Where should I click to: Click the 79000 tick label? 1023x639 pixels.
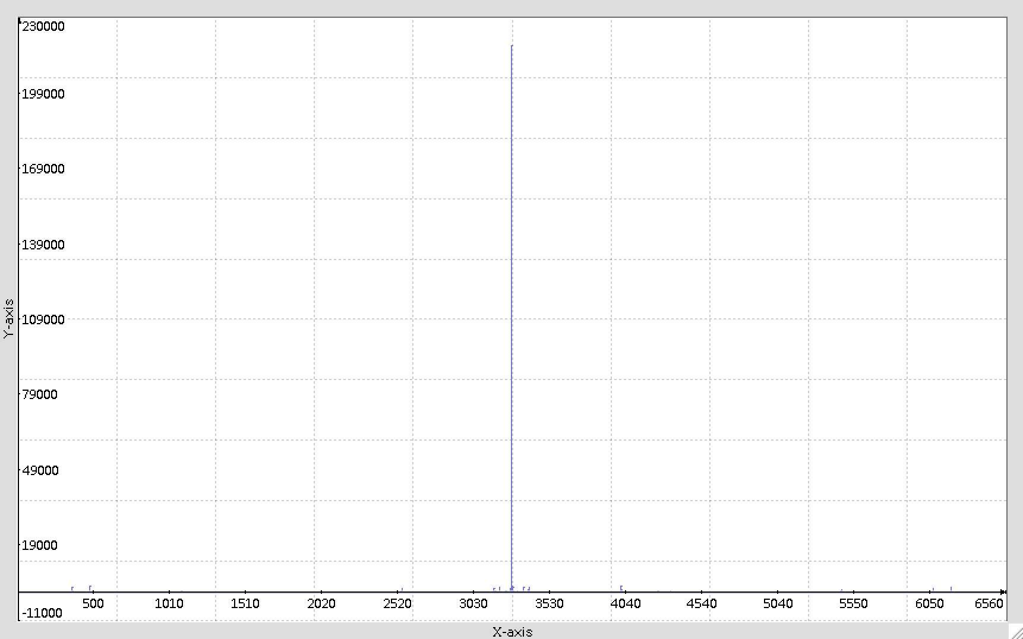coord(39,394)
